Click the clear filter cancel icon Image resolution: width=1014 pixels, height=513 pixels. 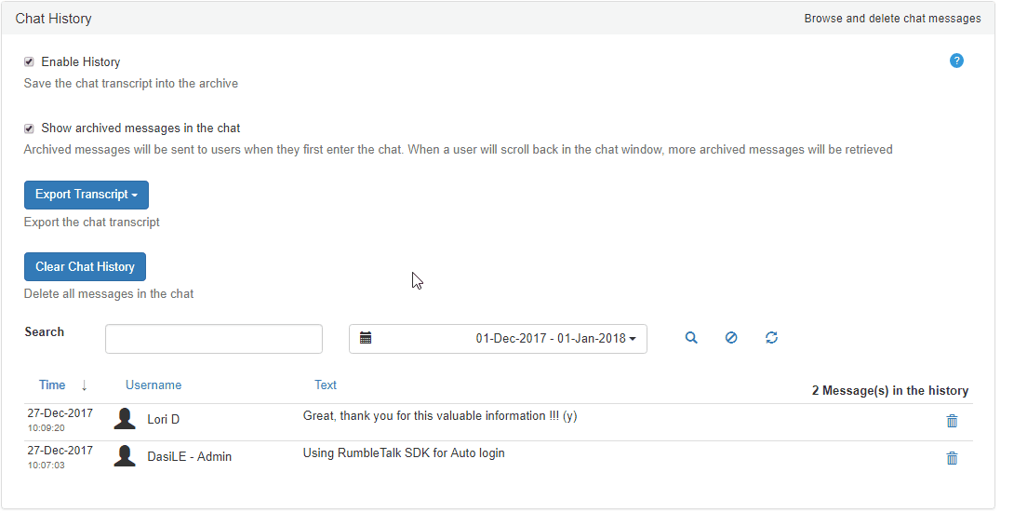point(731,338)
